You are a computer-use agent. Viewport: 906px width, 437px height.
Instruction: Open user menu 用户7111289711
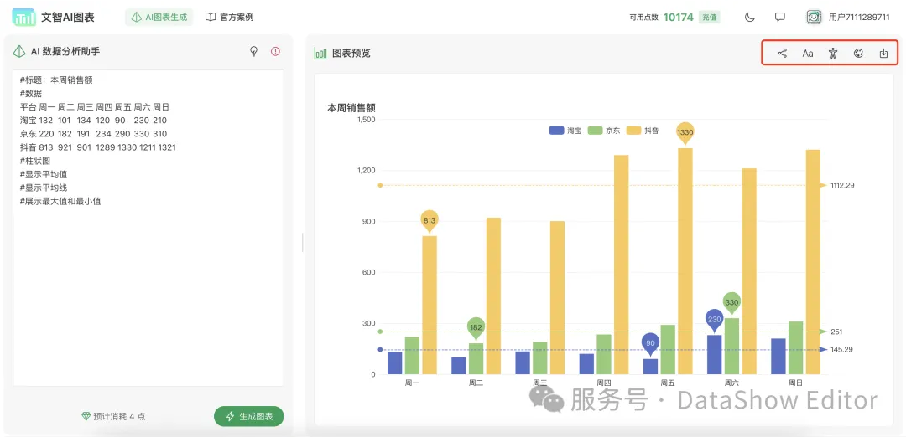point(859,18)
